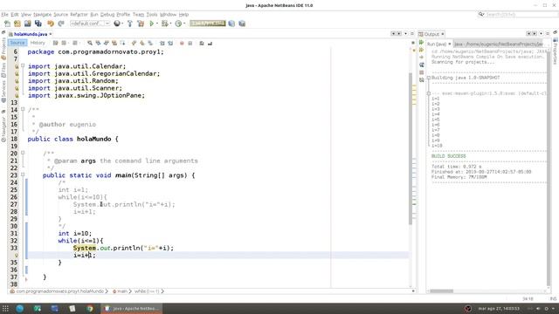The height and width of the screenshot is (314, 559).
Task: Collapse the main method fold at line 23
Action: coord(23,174)
